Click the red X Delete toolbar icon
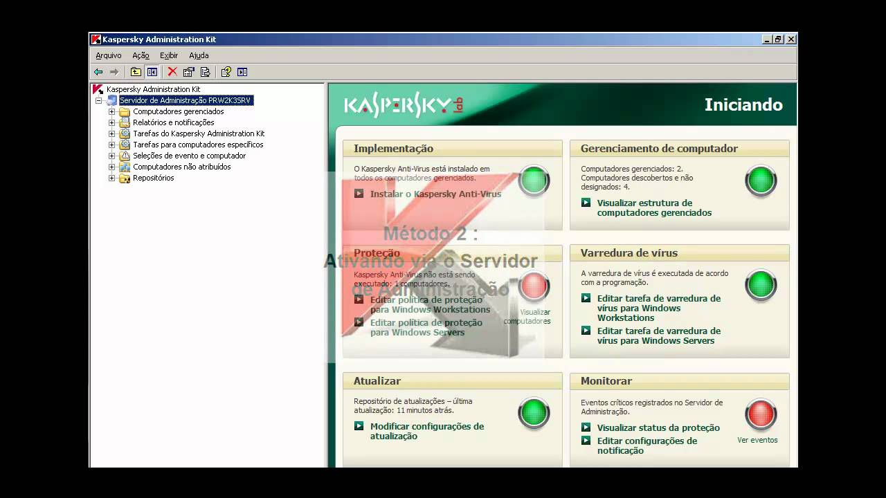 click(172, 72)
